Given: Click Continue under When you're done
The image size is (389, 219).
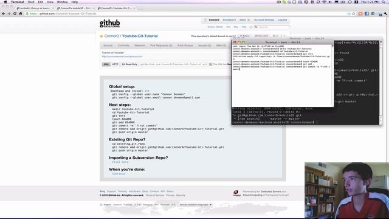Looking at the screenshot, I should pos(119,173).
